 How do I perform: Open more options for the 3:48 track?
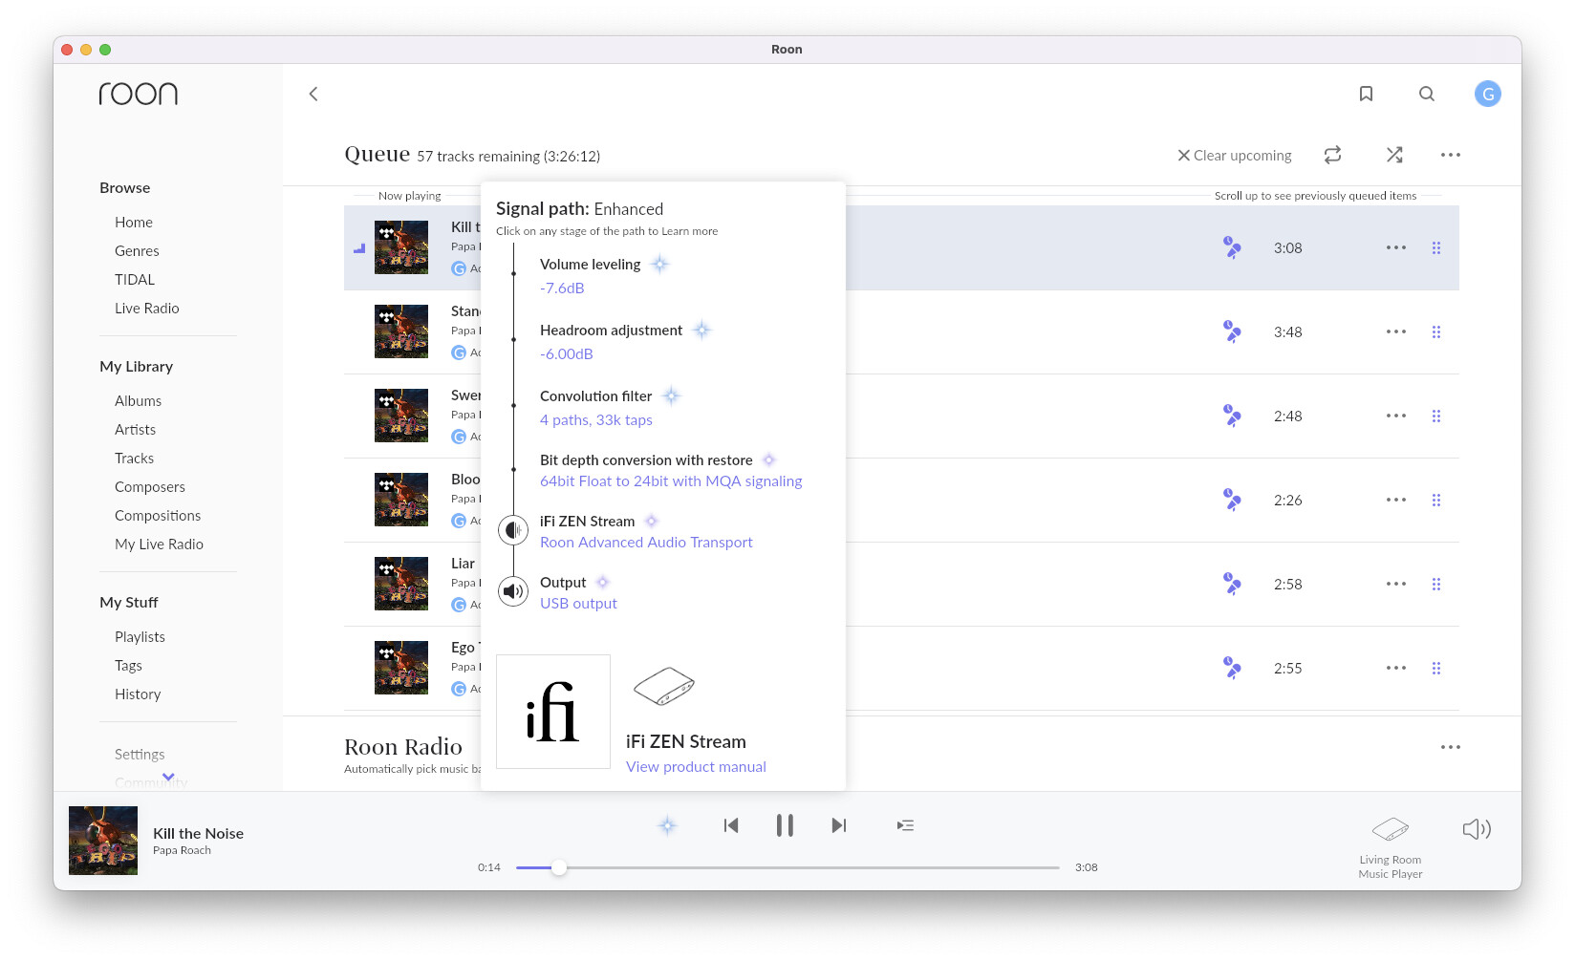coord(1396,331)
